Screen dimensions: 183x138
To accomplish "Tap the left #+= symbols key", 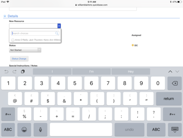I will click(8, 114).
